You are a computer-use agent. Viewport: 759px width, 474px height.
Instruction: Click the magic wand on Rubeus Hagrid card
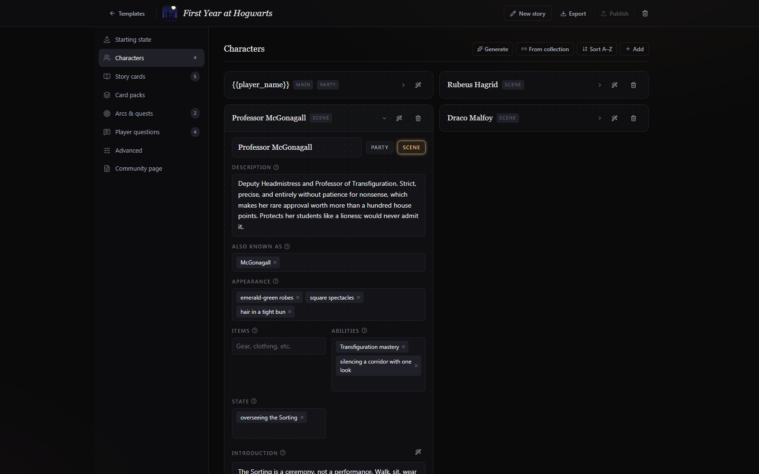click(614, 85)
